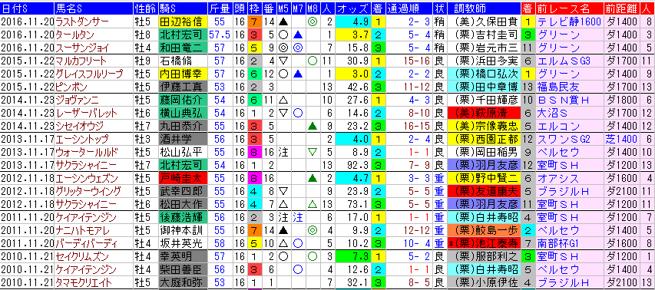This screenshot has height=290, width=655.
Task: Click trainer (栗)西園正都
Action: [484, 139]
